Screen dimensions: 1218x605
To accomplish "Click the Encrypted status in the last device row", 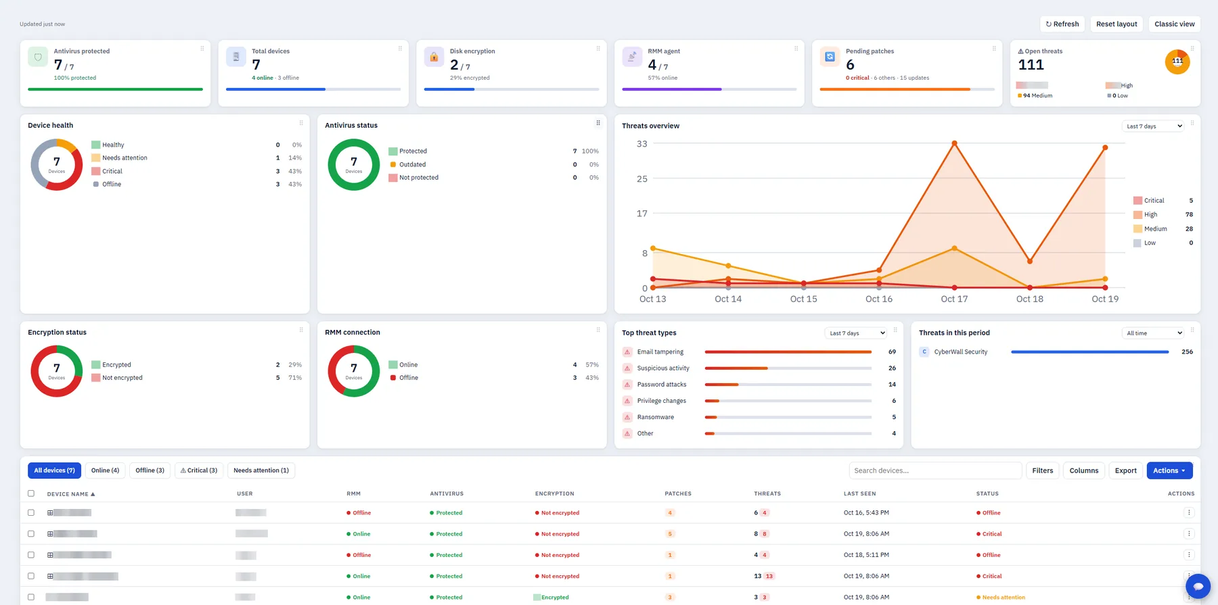I will point(551,598).
